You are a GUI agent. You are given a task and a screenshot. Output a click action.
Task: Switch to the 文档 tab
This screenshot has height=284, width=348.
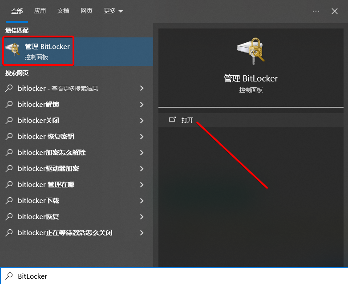[x=63, y=11]
